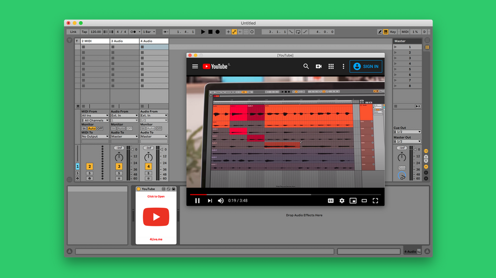Open Audio To Master dropdown on 3 Audio

pyautogui.click(x=124, y=136)
